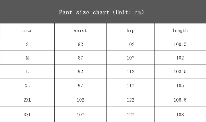The height and width of the screenshot is (122, 206).
Task: Select length value 108 for 3XL
Action: [180, 115]
